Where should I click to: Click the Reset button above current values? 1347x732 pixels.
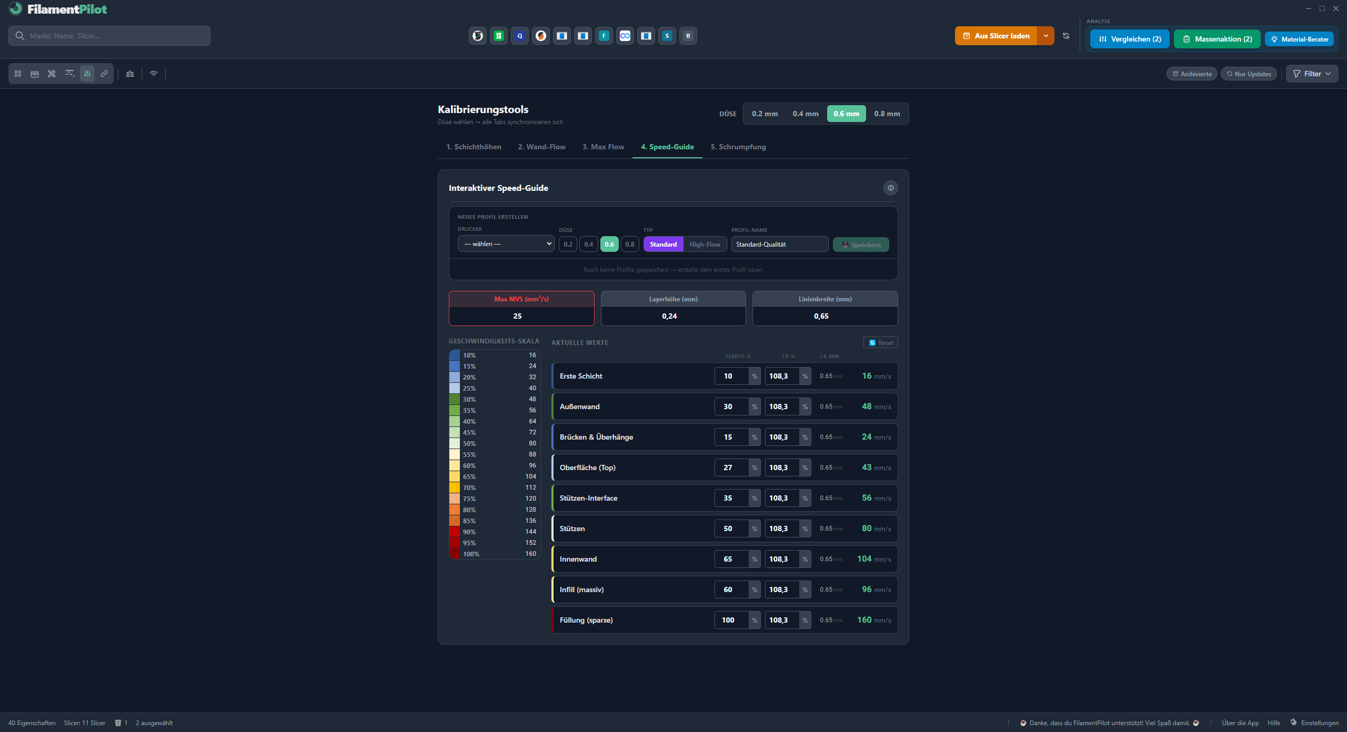point(881,342)
